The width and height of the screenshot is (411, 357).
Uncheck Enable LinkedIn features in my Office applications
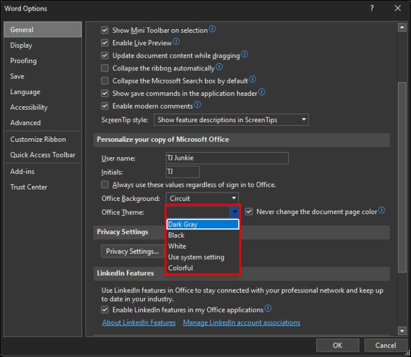(x=105, y=310)
